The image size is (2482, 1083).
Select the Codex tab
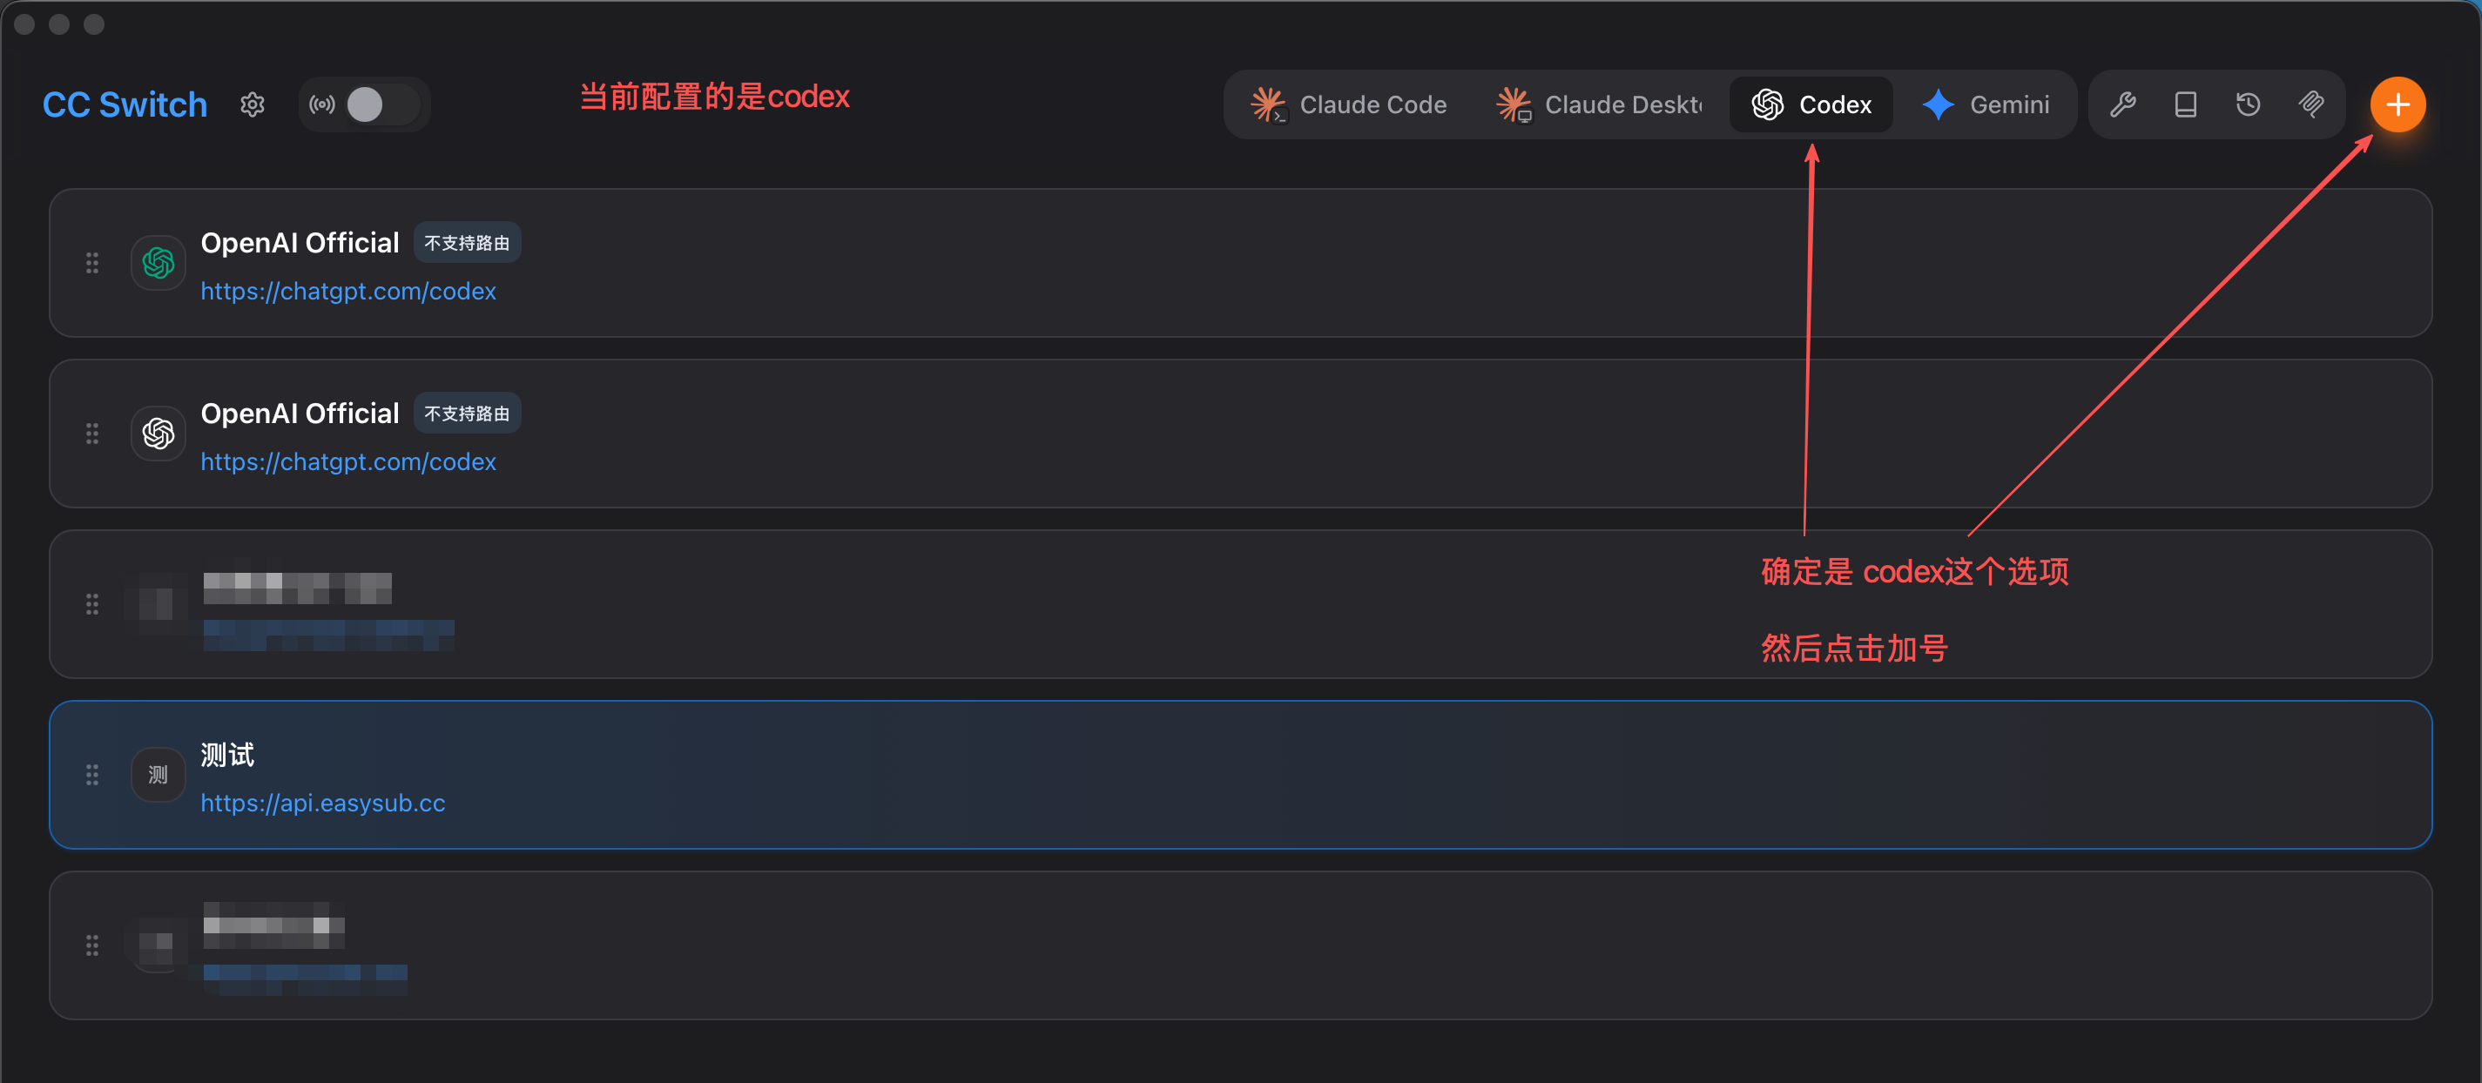coord(1811,104)
